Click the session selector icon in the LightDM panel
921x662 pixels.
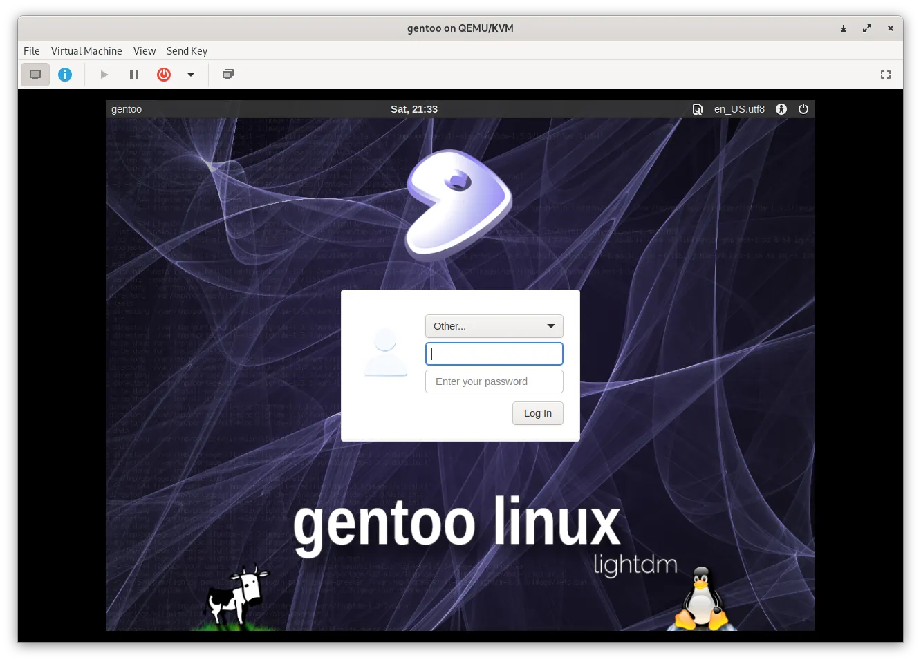pyautogui.click(x=698, y=109)
